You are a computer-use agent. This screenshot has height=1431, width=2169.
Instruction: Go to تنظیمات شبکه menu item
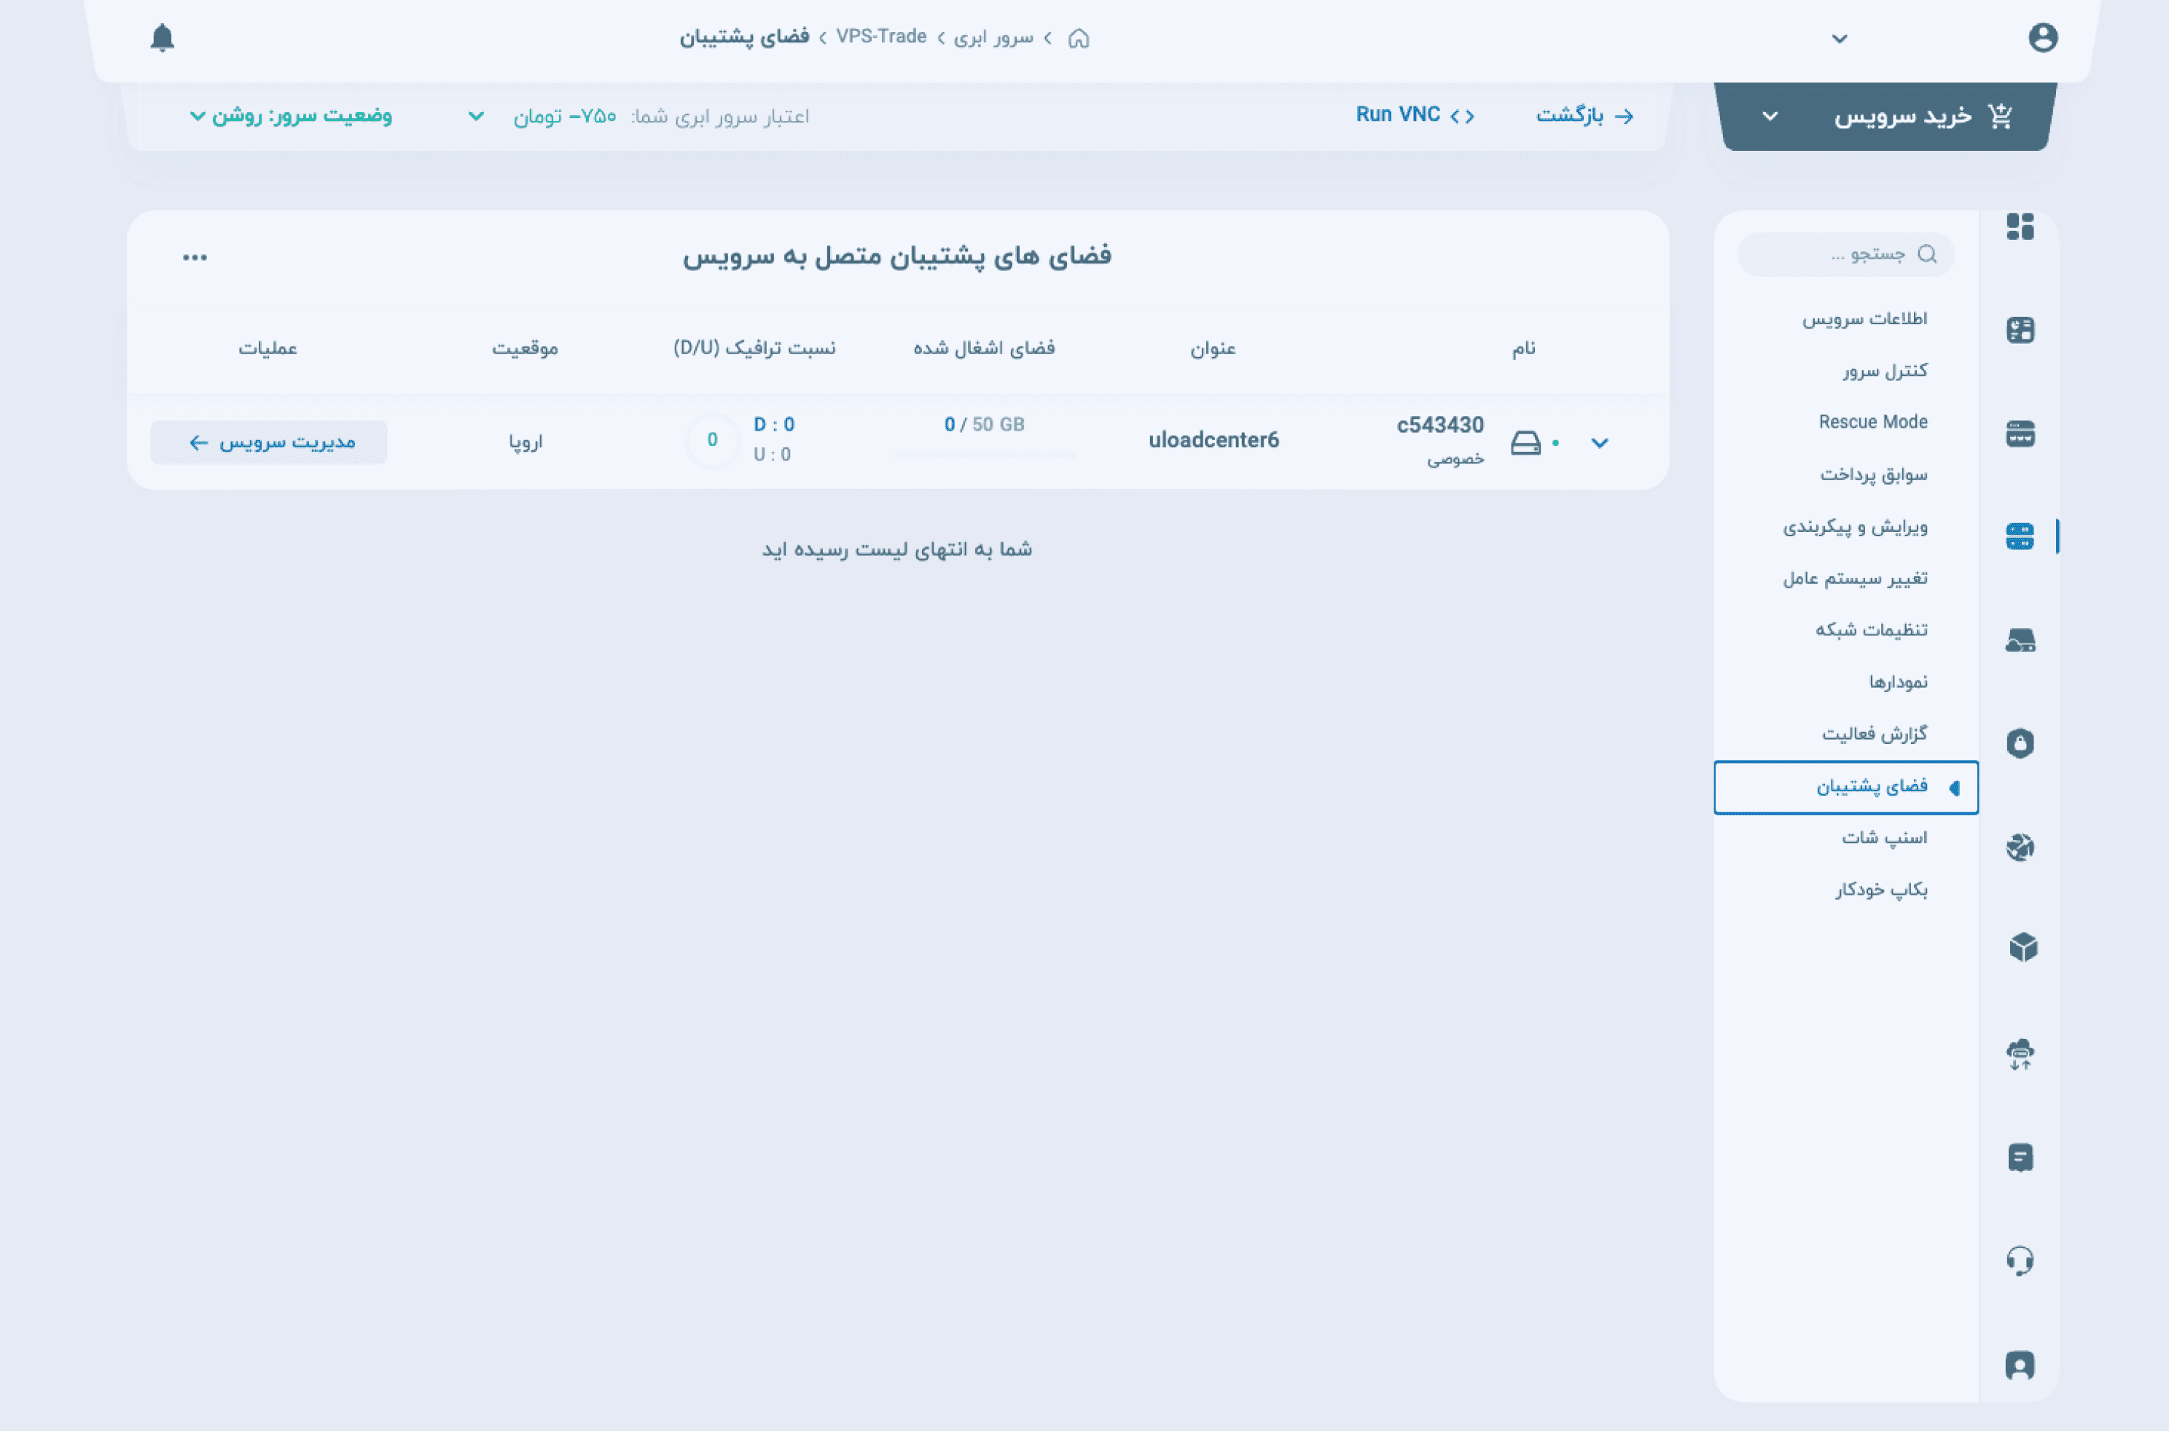point(1870,630)
